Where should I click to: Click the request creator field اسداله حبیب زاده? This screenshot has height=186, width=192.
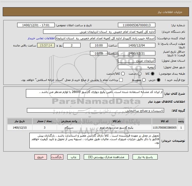(105, 38)
